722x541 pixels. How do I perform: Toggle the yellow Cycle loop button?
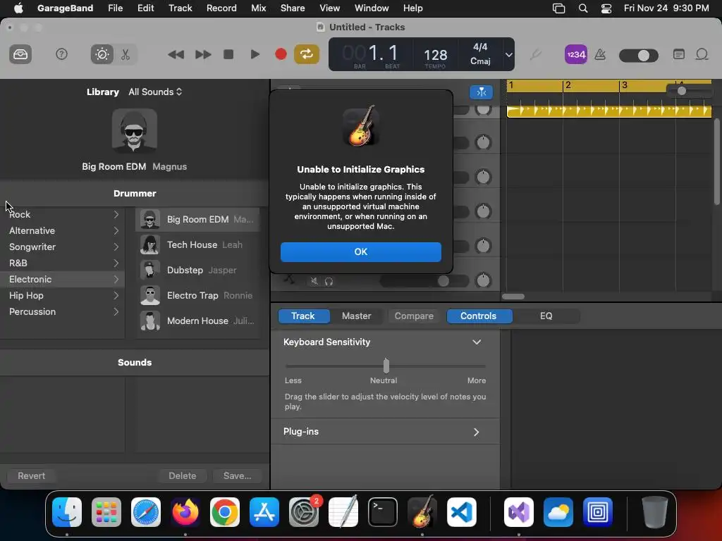(307, 55)
